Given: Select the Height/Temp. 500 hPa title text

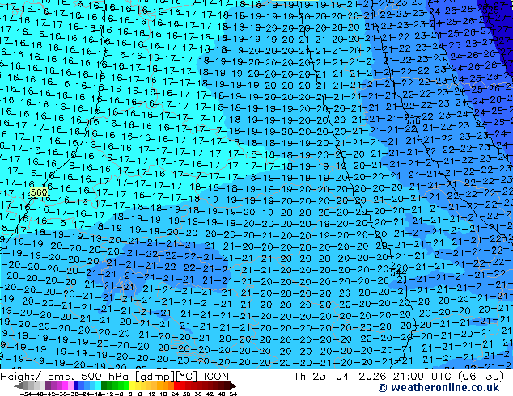Looking at the screenshot, I should [x=66, y=377].
